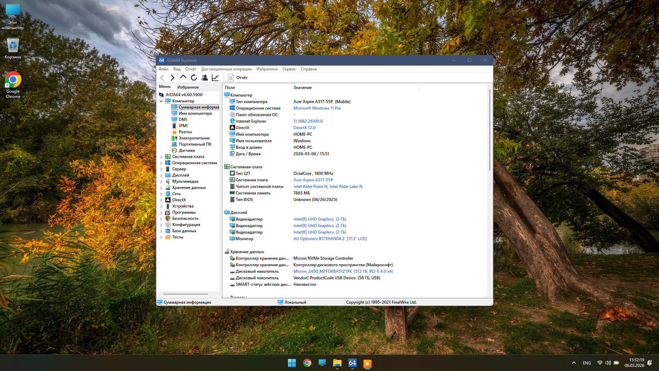
Task: Click the horizontal scrollbar in tree panel
Action: [185, 294]
